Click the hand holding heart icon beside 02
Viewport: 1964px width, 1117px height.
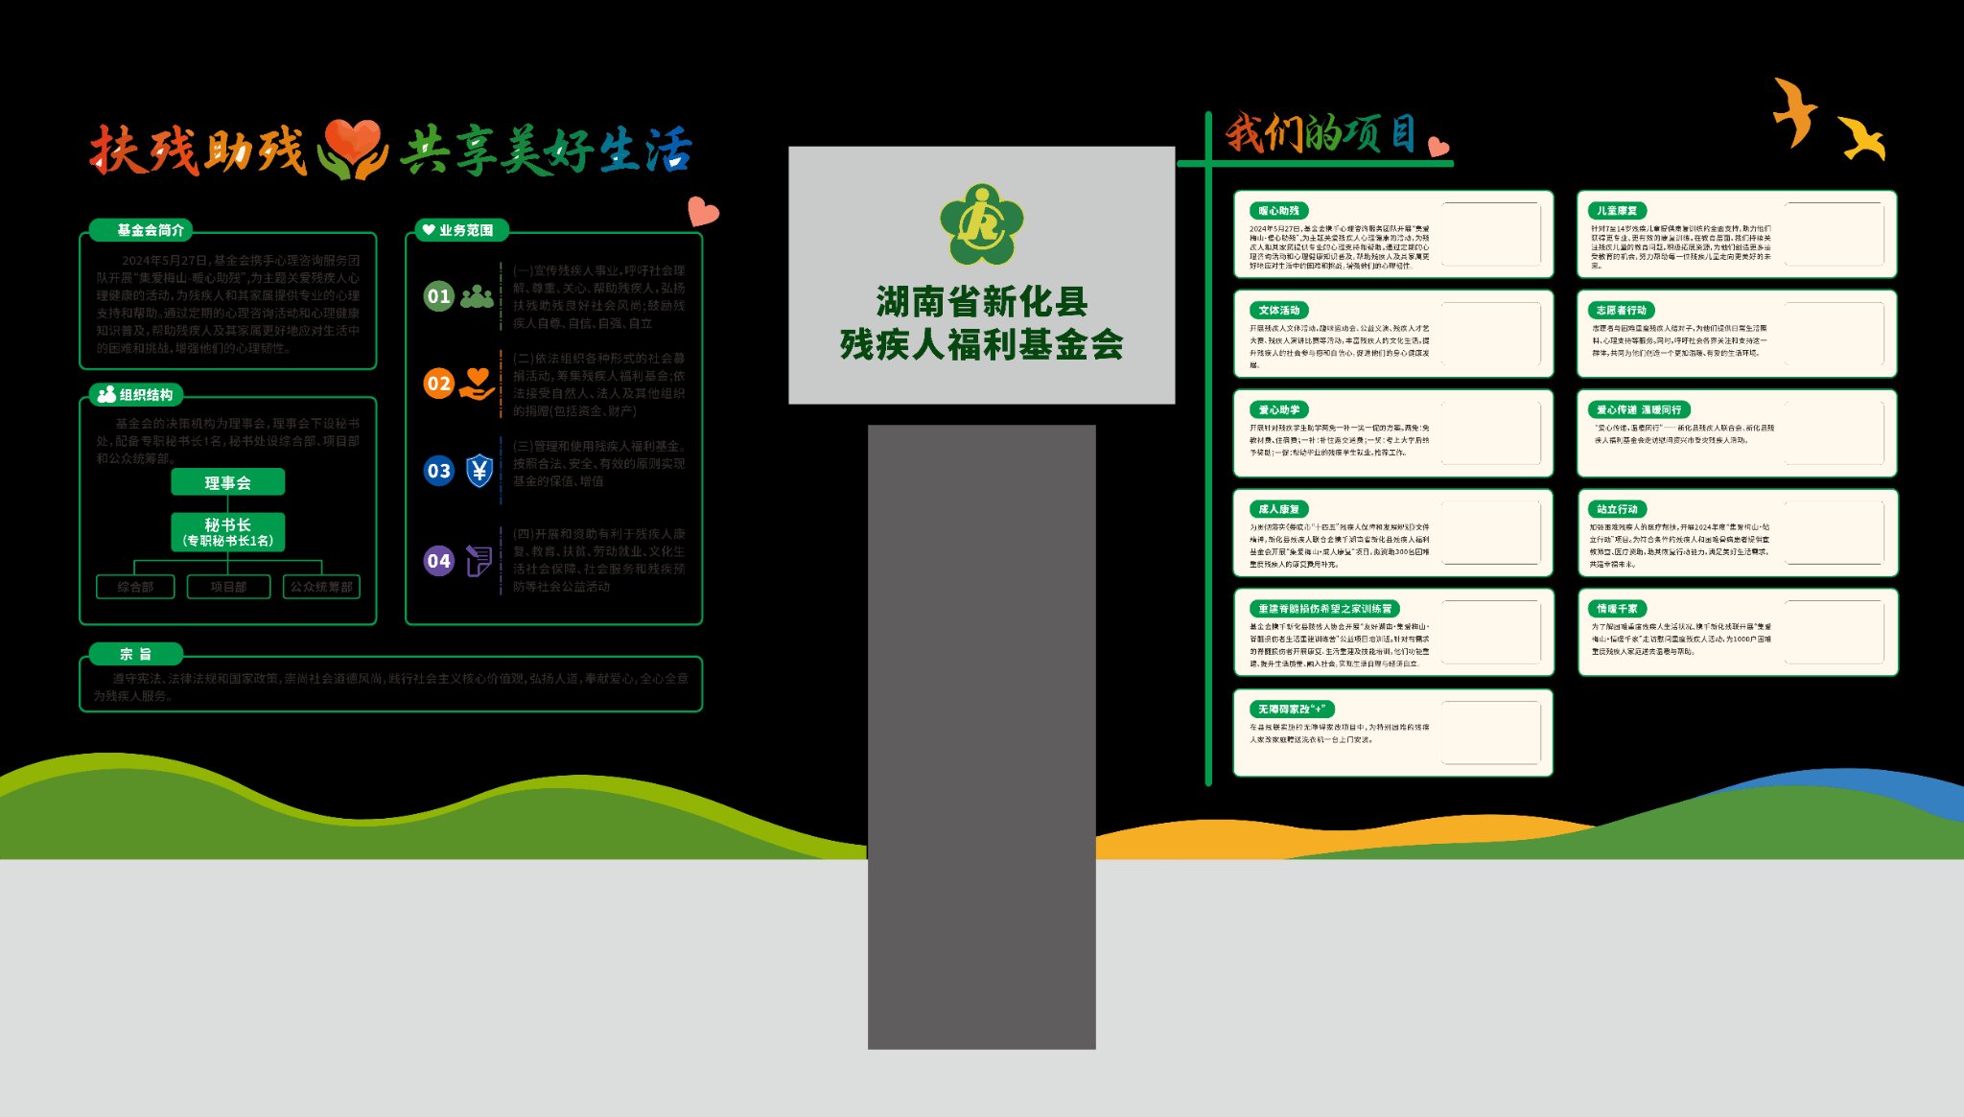[x=477, y=384]
